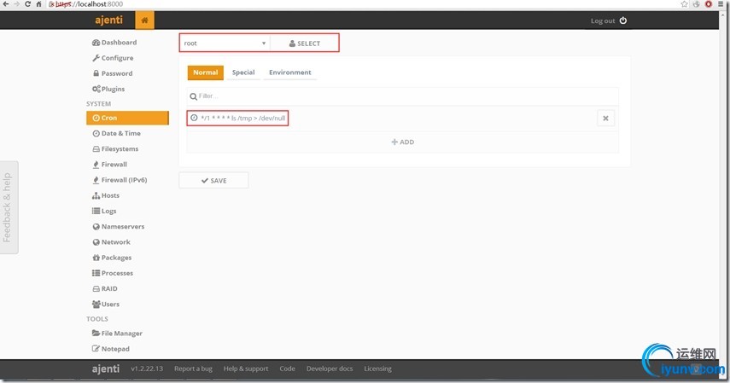Image resolution: width=730 pixels, height=383 pixels.
Task: Open the Firewall section
Action: coord(110,165)
